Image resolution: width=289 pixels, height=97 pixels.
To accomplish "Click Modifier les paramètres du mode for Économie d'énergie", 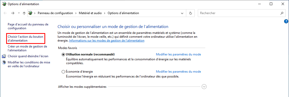I will [179, 72].
